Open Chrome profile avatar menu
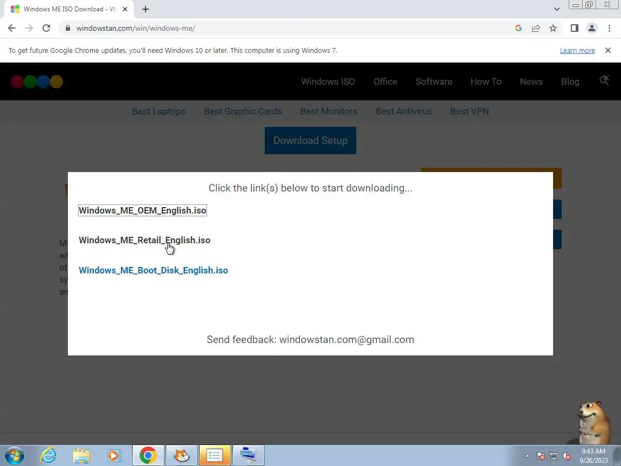Image resolution: width=621 pixels, height=466 pixels. click(592, 28)
